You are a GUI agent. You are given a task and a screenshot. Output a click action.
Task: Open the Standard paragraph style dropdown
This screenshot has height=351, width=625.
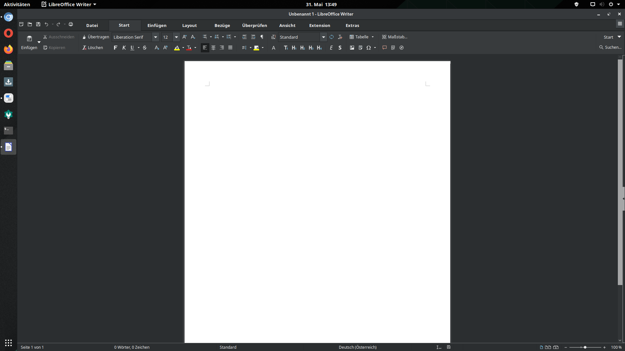[x=323, y=37]
